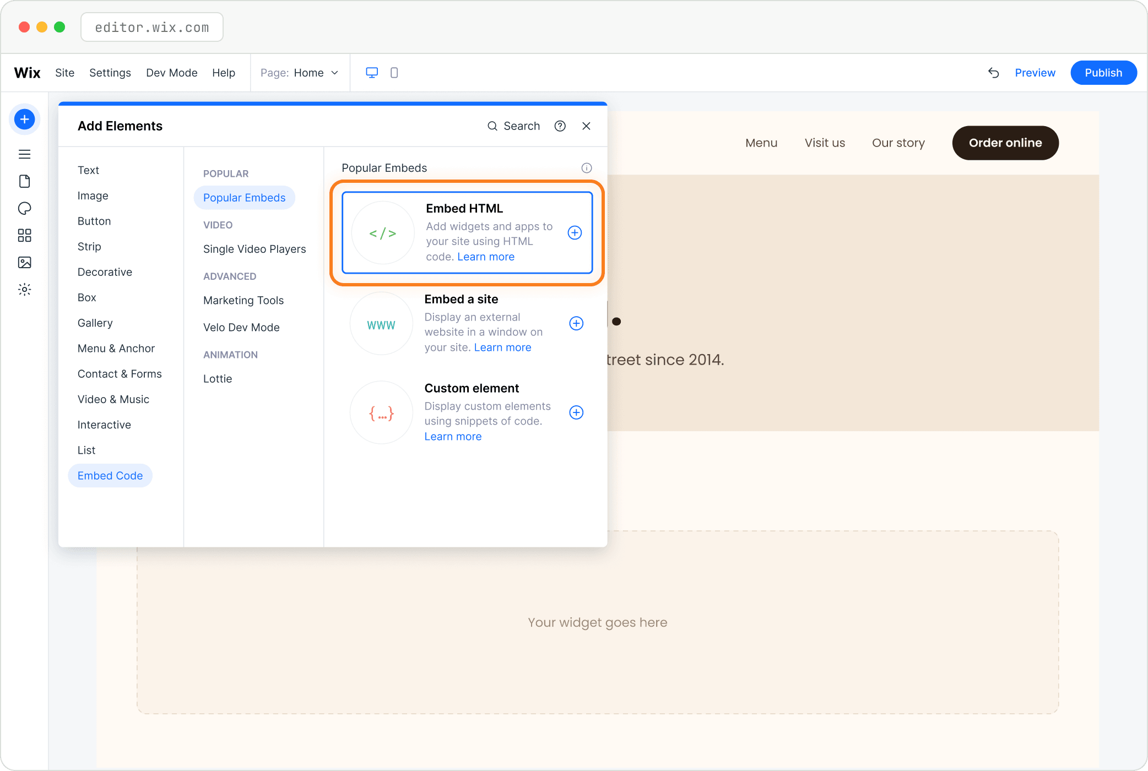The height and width of the screenshot is (771, 1148).
Task: Select the Box category
Action: pyautogui.click(x=86, y=297)
